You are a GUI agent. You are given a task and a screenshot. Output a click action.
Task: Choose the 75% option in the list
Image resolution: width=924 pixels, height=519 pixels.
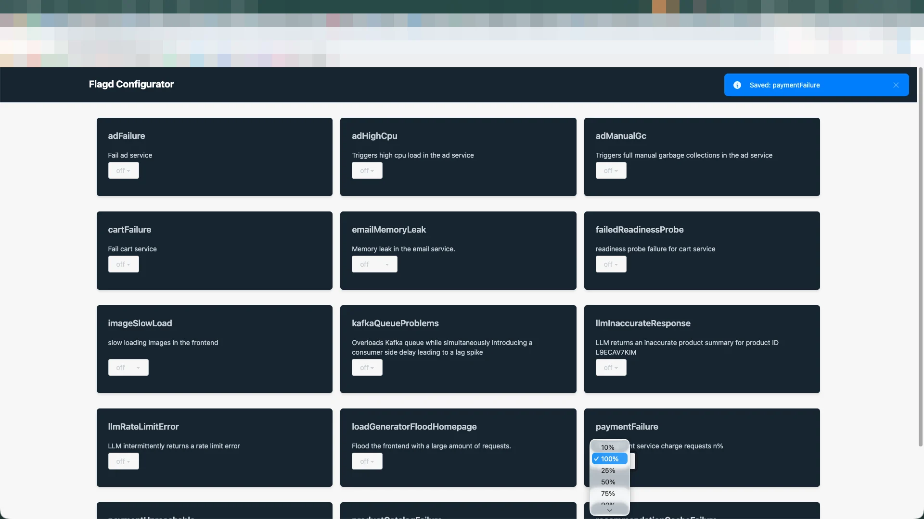point(610,494)
